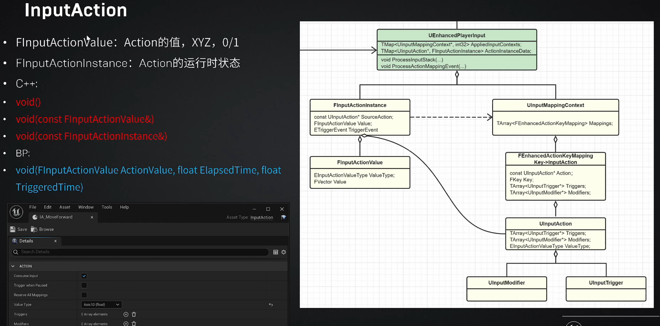Remove all Triggers array elements
Image resolution: width=660 pixels, height=326 pixels.
pyautogui.click(x=134, y=314)
